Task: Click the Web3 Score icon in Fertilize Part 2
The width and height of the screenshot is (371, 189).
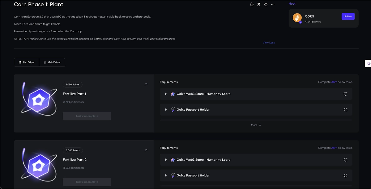Action: [x=173, y=160]
